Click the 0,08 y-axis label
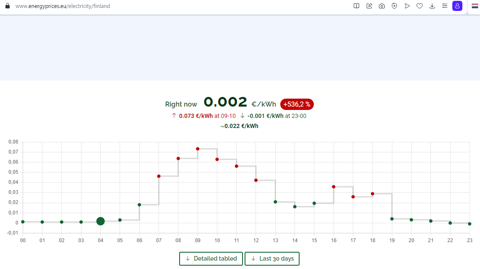 pos(13,142)
